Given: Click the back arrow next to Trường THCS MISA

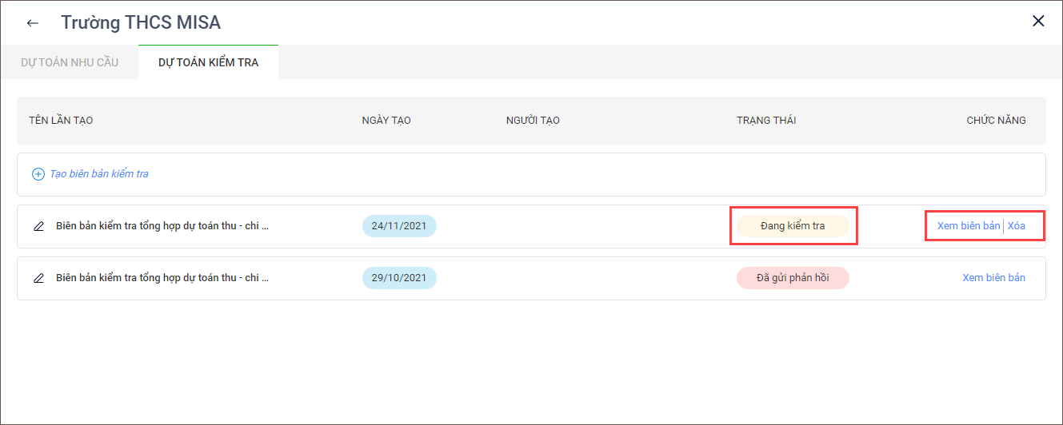Looking at the screenshot, I should [33, 23].
